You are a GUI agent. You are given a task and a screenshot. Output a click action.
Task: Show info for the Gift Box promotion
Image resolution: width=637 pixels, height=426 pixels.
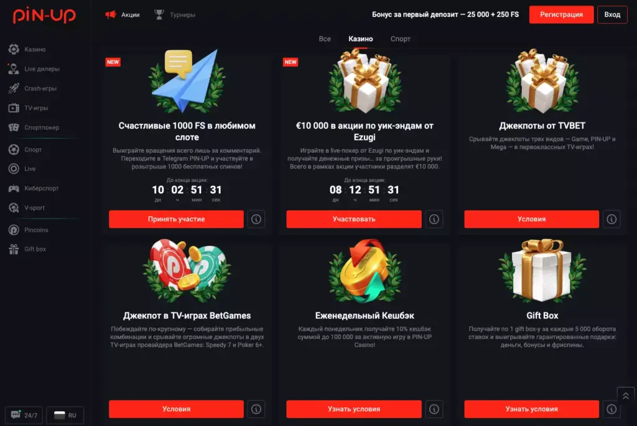(x=611, y=409)
